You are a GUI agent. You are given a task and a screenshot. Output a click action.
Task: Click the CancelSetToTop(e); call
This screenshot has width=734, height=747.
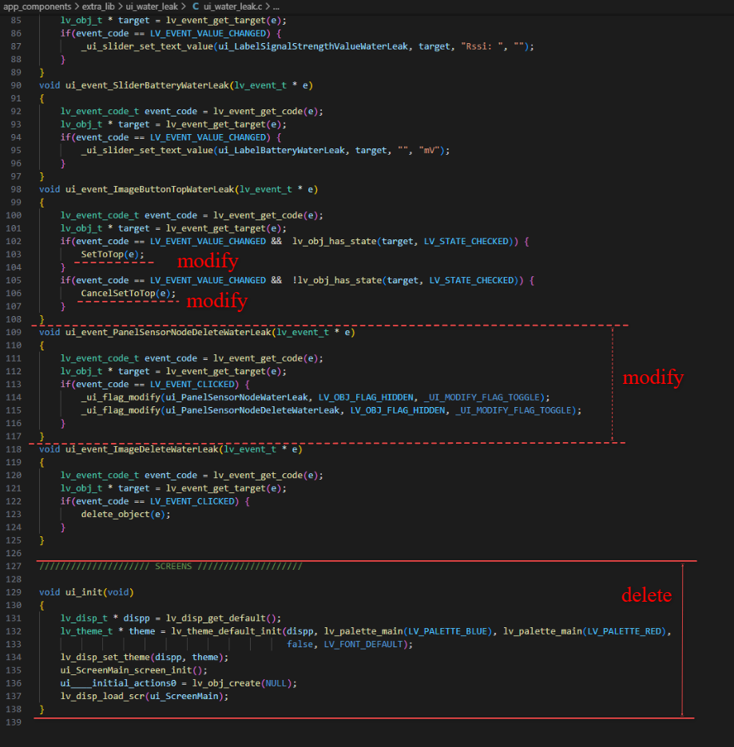point(129,294)
